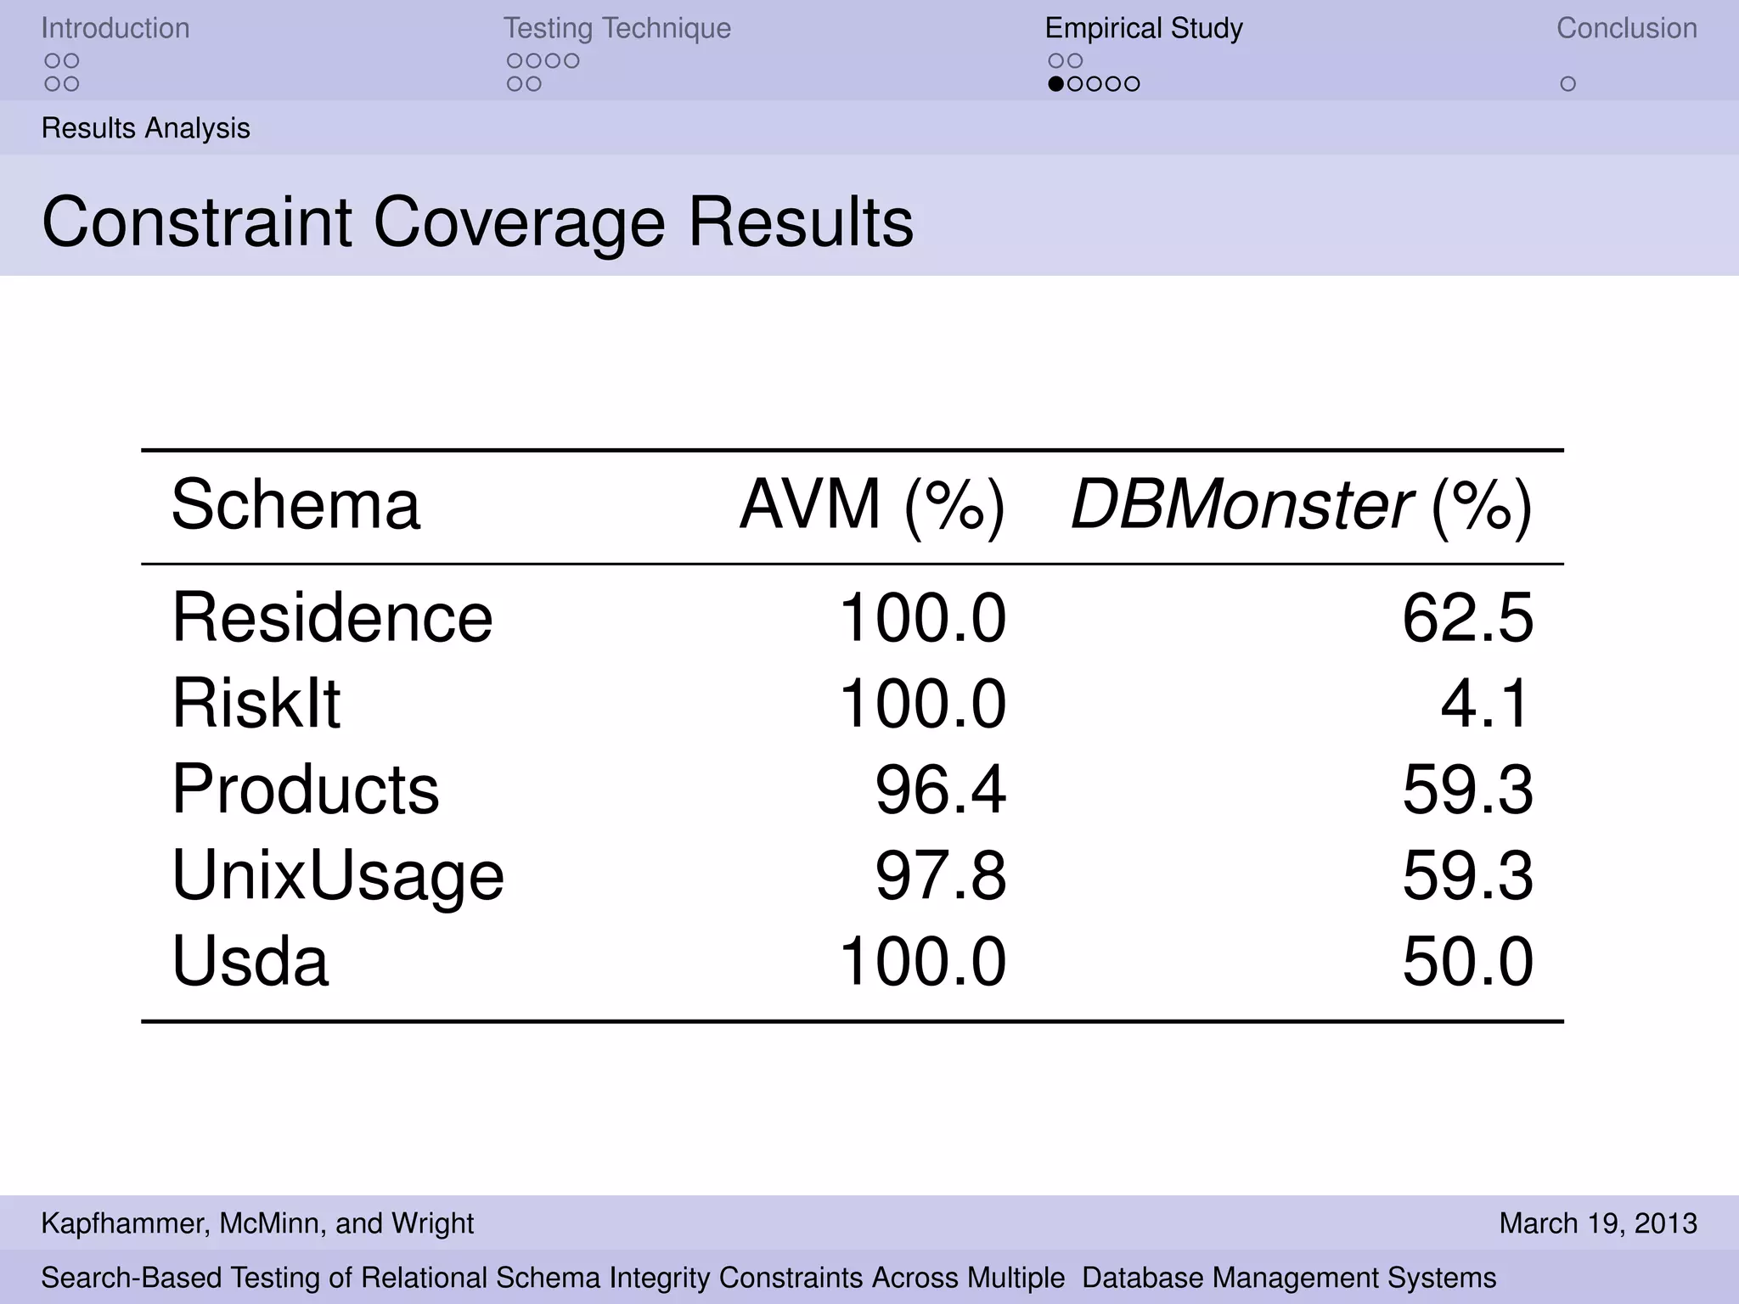1739x1304 pixels.
Task: Select the 50.0 DBMonster value for Usda
Action: 1468,962
